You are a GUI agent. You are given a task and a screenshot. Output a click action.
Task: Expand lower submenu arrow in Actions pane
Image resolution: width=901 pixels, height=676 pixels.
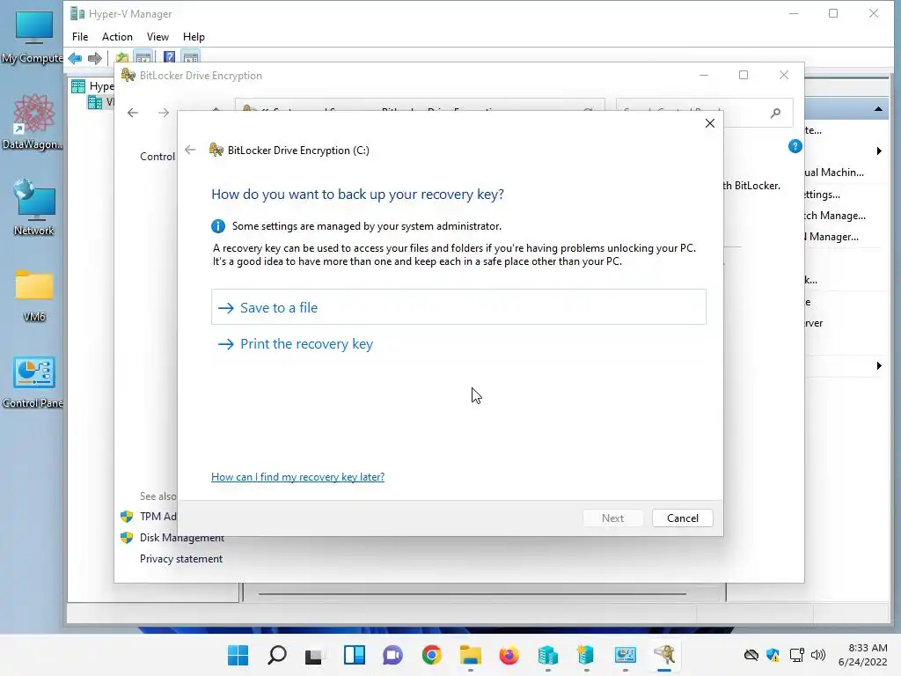pos(879,365)
